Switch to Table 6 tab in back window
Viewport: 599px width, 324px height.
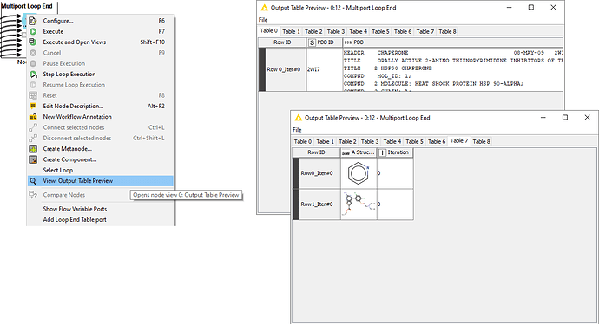[403, 32]
